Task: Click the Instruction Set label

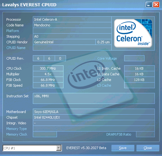Action: pyautogui.click(x=18, y=96)
